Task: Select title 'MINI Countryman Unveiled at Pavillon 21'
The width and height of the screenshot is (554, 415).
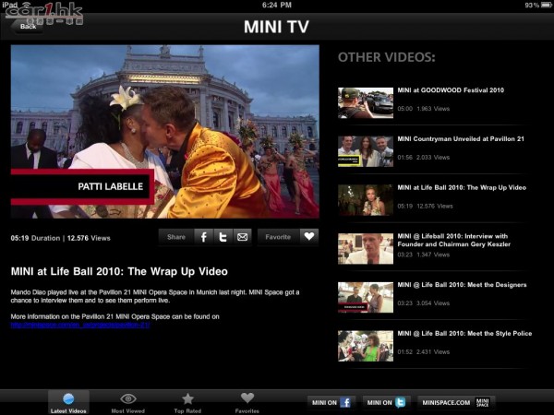Action: tap(461, 138)
